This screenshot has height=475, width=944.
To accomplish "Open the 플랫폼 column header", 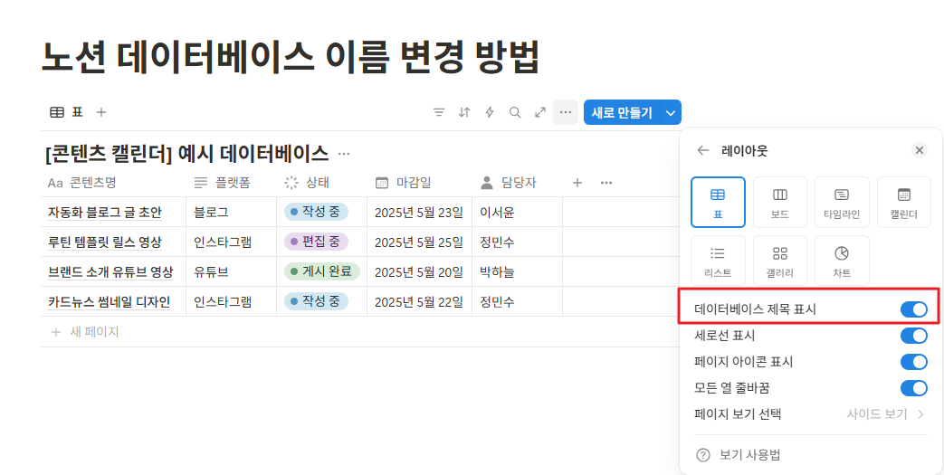I will pyautogui.click(x=231, y=183).
